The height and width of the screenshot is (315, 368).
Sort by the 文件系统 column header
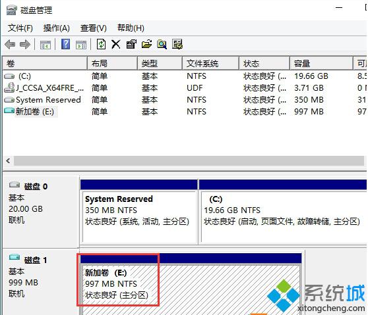pyautogui.click(x=210, y=63)
